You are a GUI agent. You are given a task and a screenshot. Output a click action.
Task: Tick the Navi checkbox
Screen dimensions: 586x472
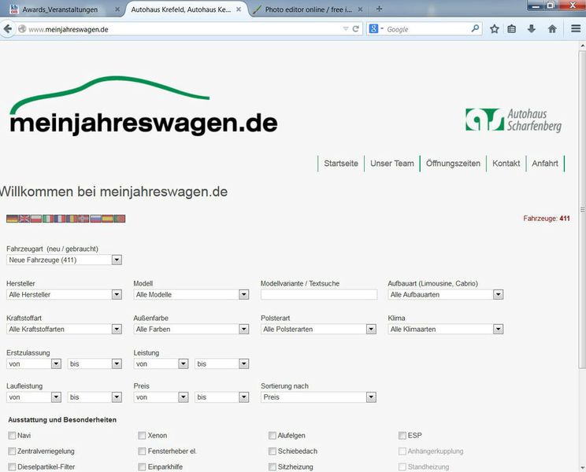12,436
